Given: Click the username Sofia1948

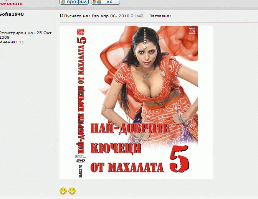Looking at the screenshot, I should click(x=12, y=14).
